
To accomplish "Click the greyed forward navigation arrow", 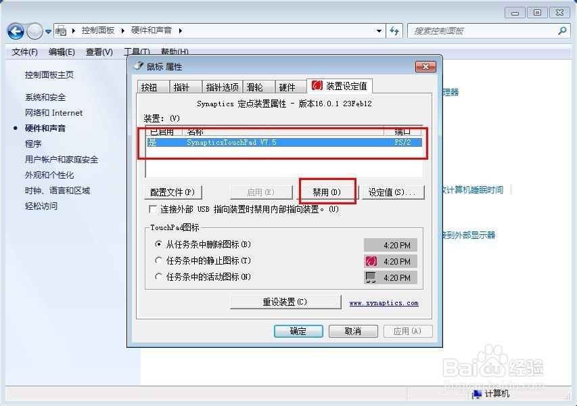I will [35, 31].
